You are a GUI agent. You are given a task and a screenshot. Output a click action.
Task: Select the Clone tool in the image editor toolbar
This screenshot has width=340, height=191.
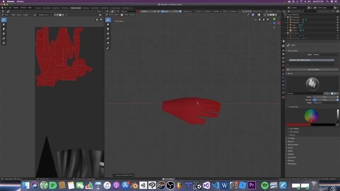click(4, 33)
